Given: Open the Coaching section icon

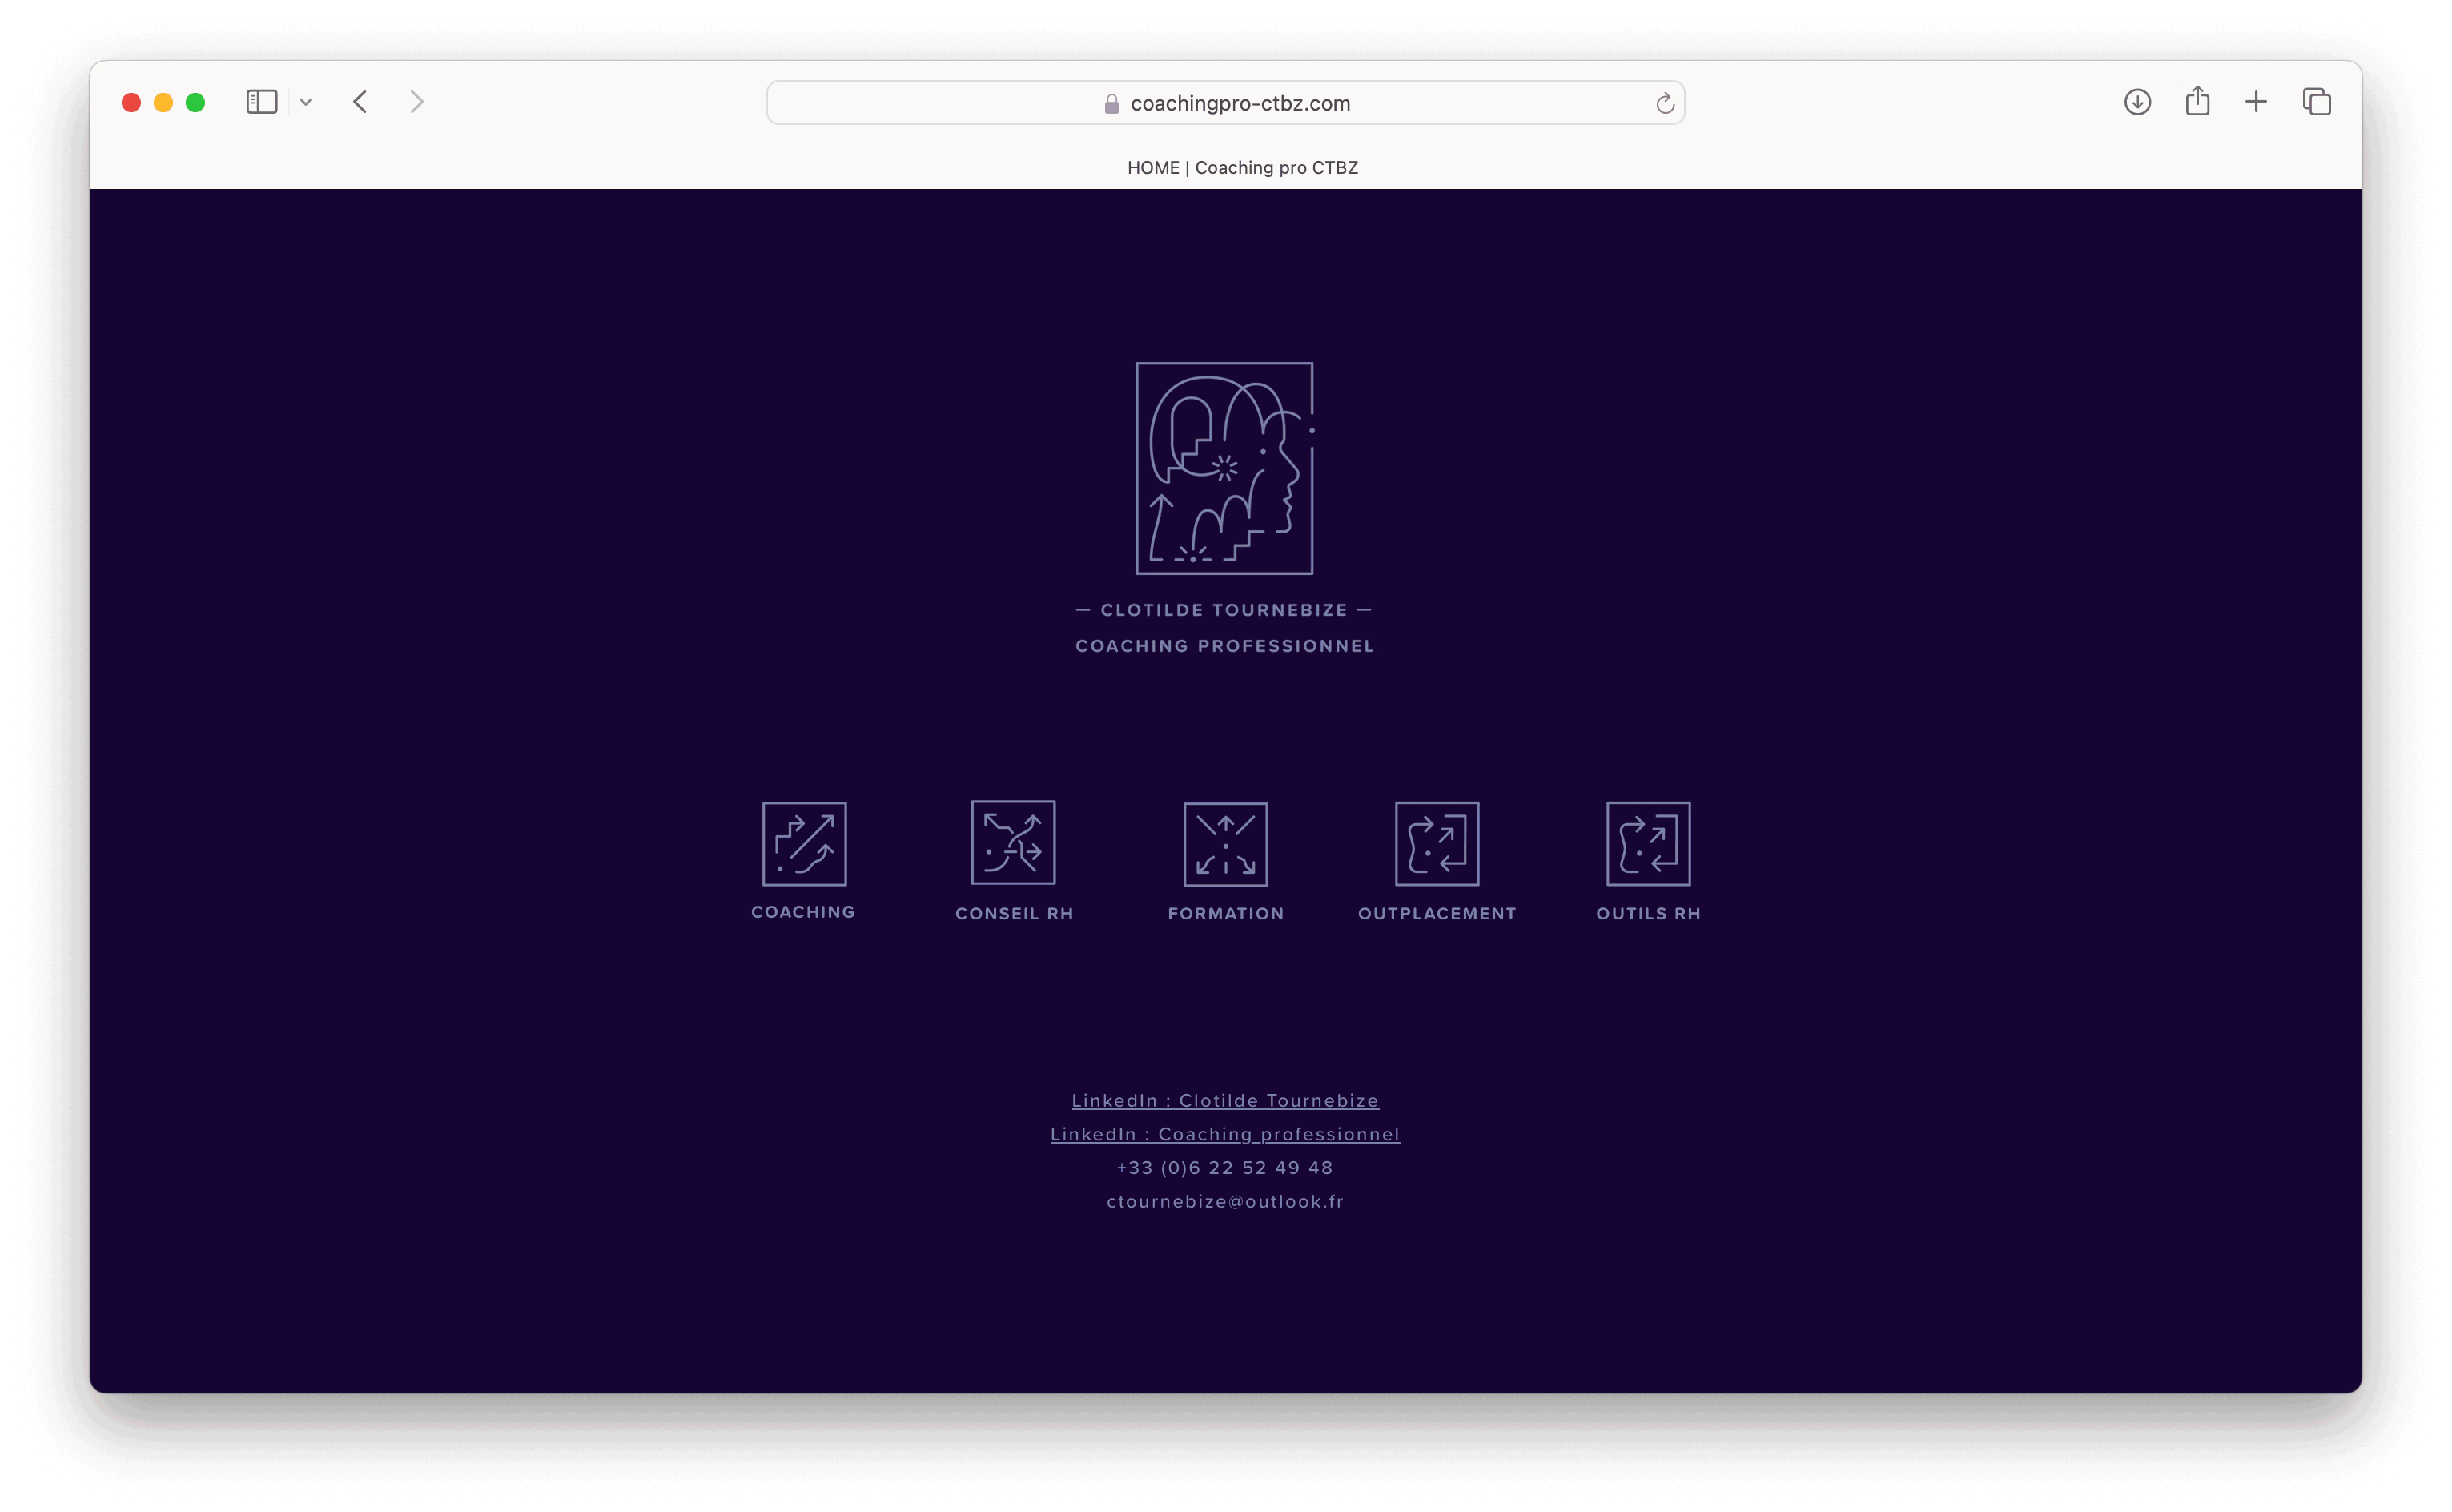Looking at the screenshot, I should tap(804, 843).
